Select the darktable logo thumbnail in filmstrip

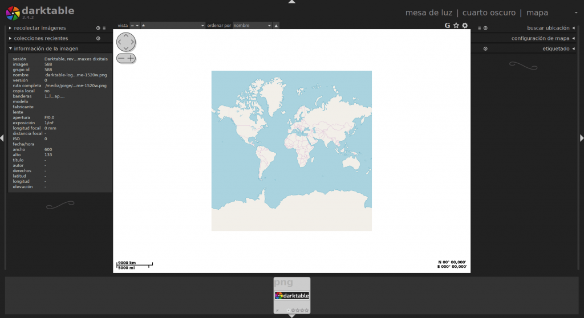(292, 296)
